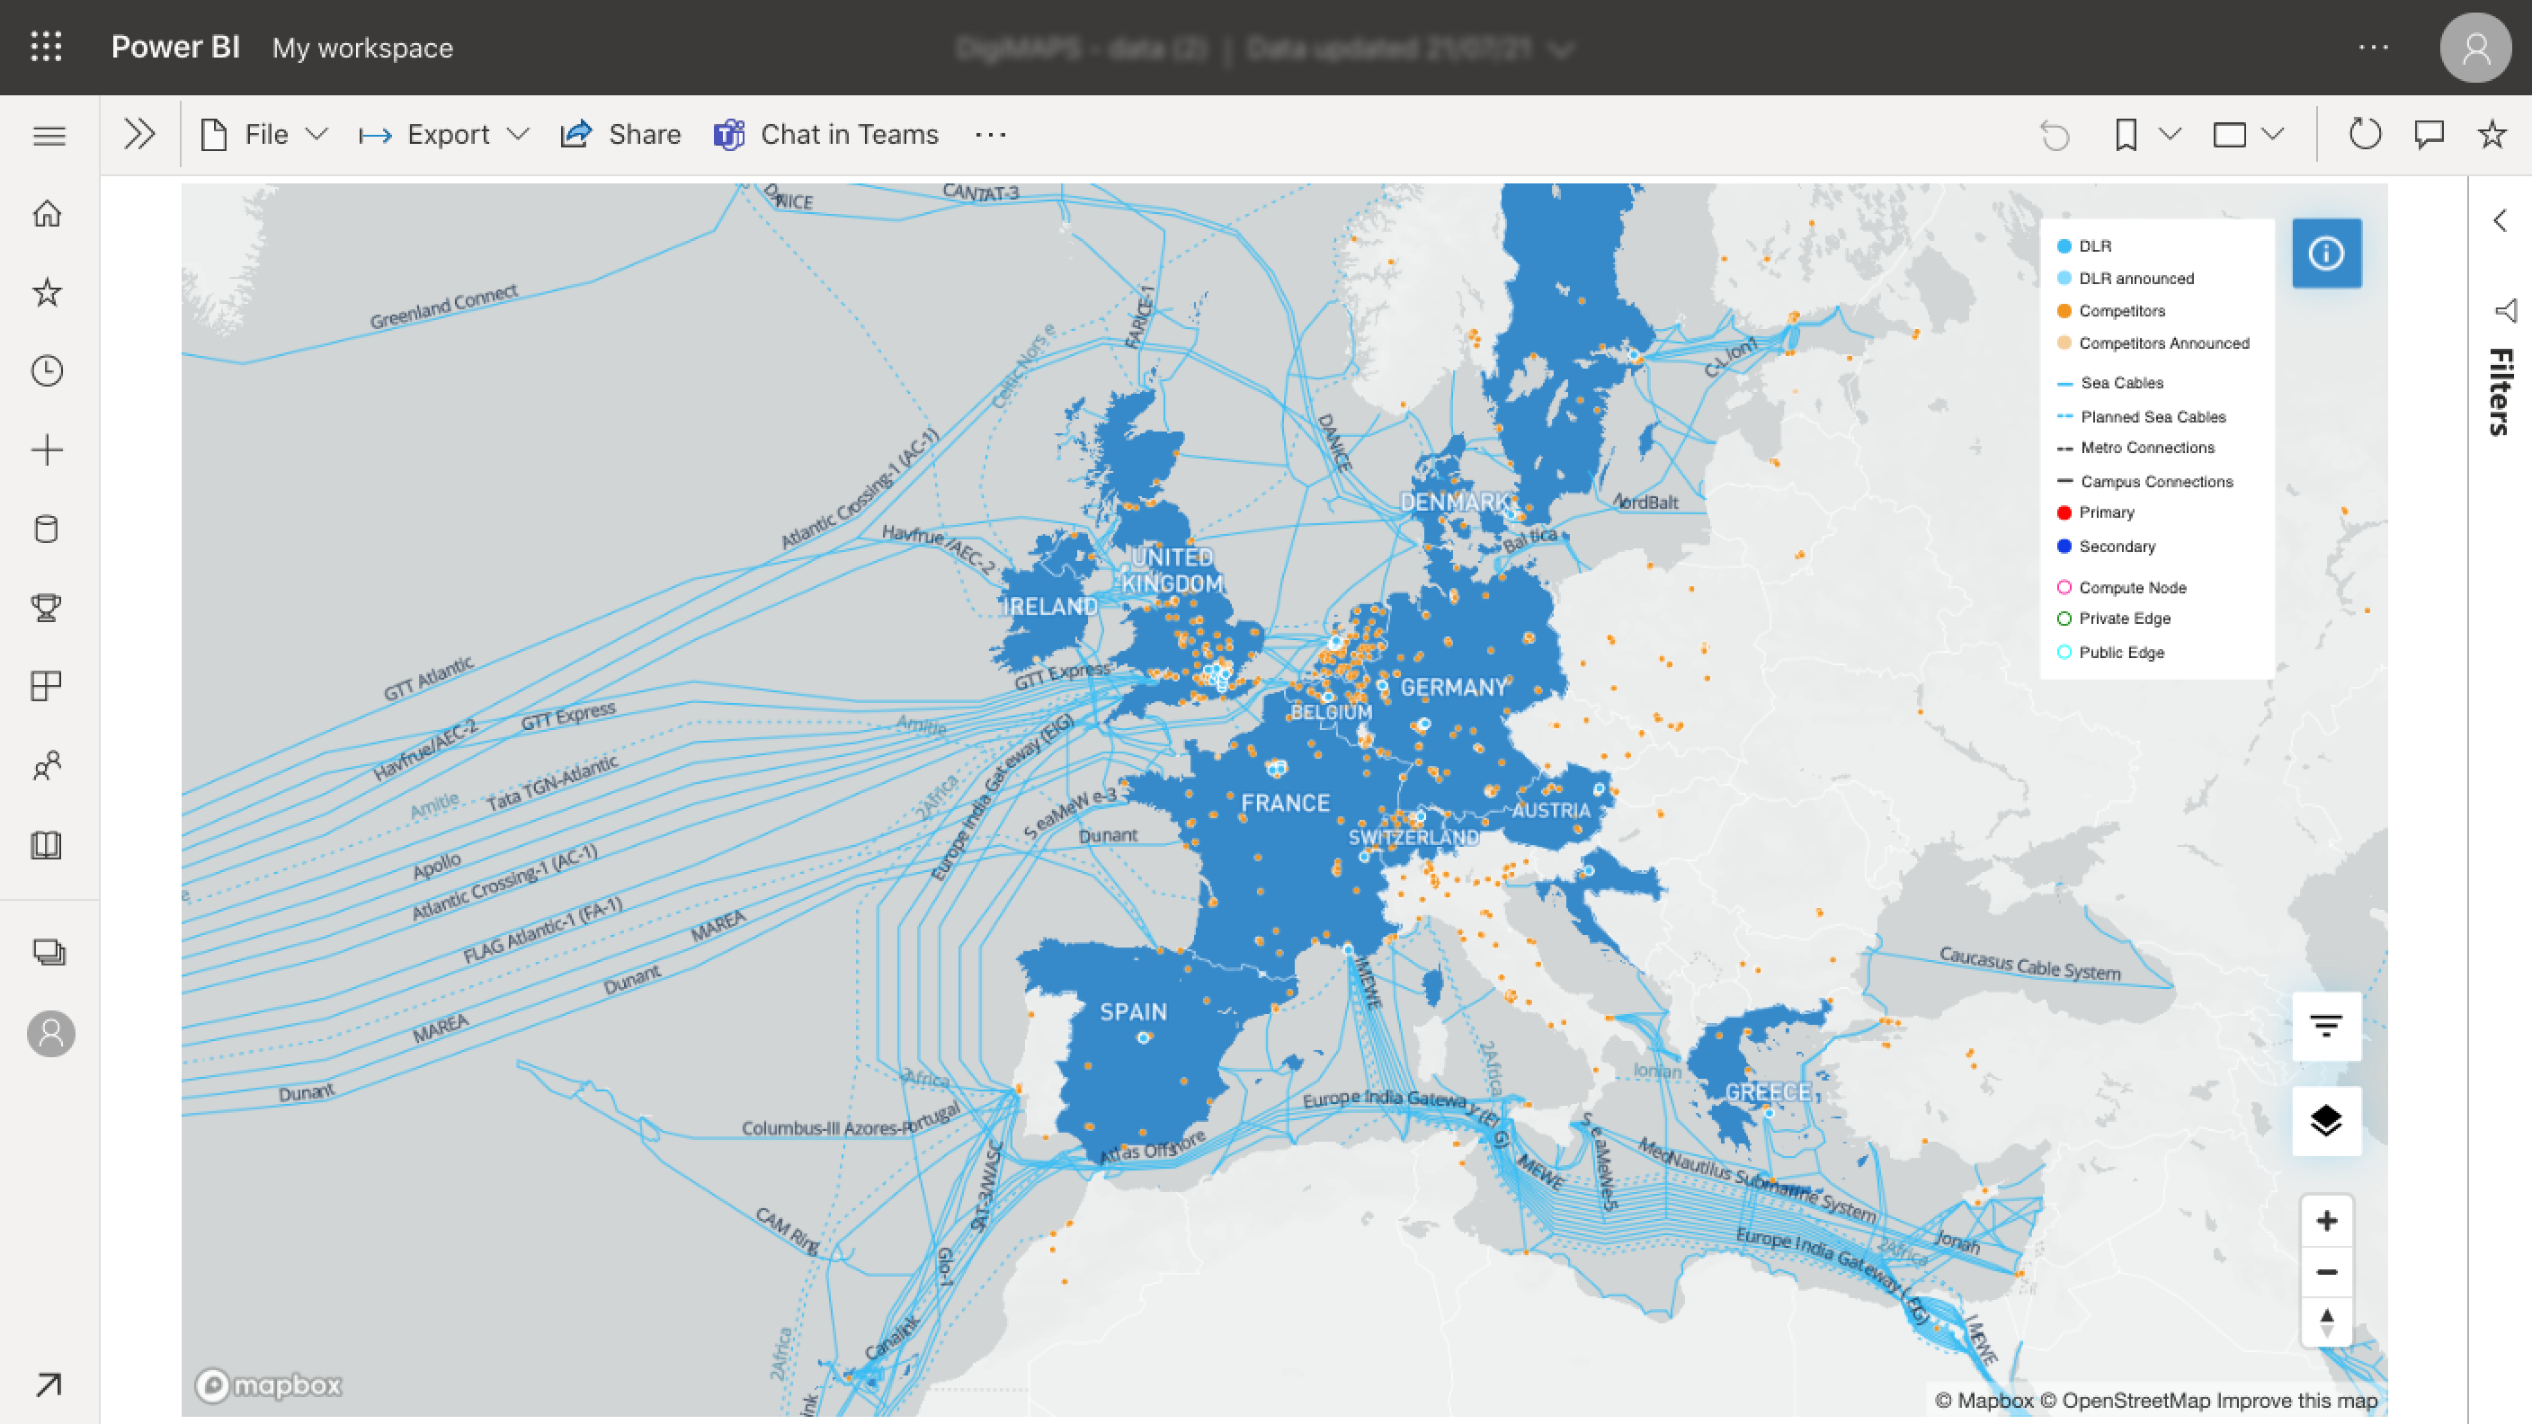
Task: Toggle Competitors legend entry
Action: pyautogui.click(x=2111, y=310)
